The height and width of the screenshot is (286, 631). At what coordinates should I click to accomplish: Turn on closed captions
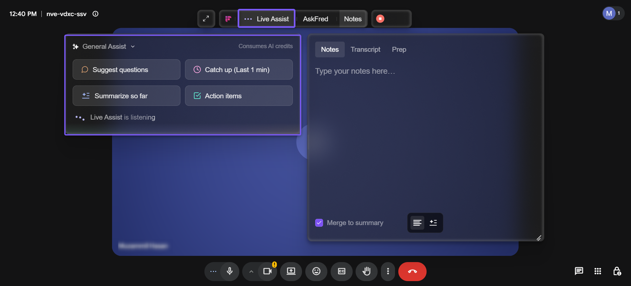point(341,271)
